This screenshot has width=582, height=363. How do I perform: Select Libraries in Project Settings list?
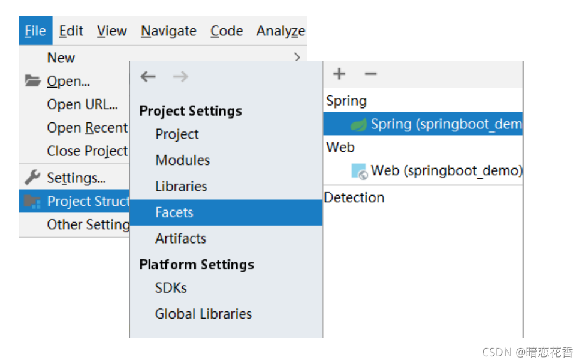tap(181, 186)
